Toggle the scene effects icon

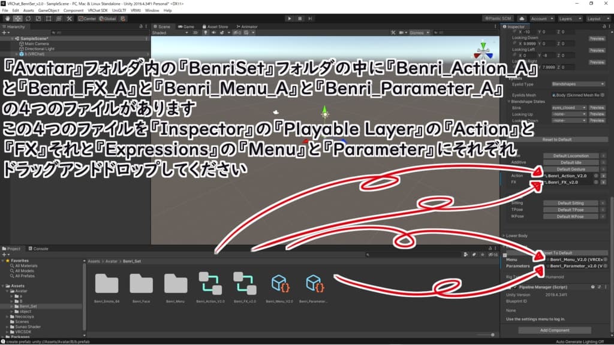coord(222,32)
